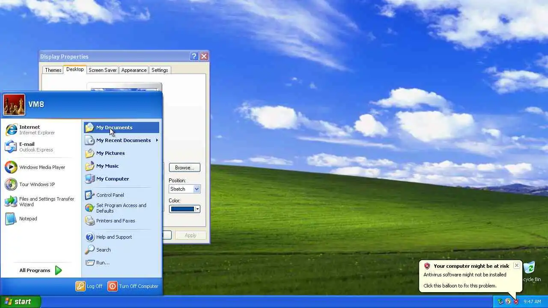Viewport: 548px width, 308px height.
Task: Click the Turn Off Computer power icon
Action: point(112,286)
